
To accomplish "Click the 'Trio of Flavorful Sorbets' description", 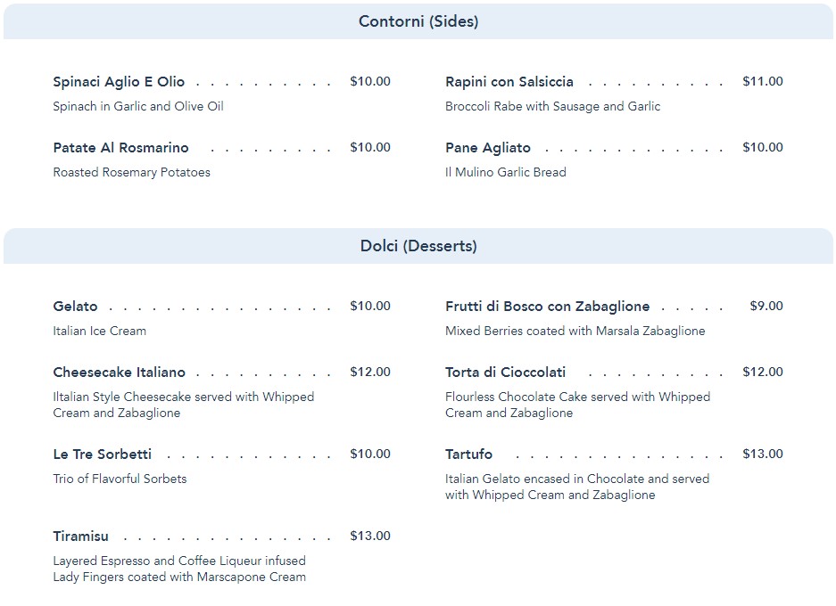I will click(x=120, y=479).
